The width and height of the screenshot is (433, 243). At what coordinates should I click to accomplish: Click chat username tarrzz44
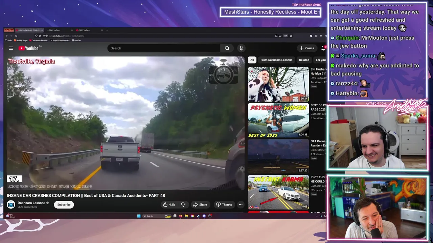pyautogui.click(x=347, y=83)
